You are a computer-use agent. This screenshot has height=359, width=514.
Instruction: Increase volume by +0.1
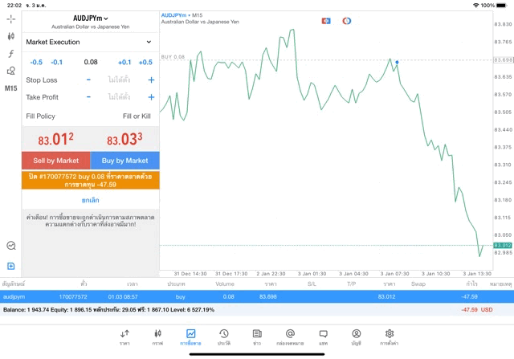[x=124, y=62]
